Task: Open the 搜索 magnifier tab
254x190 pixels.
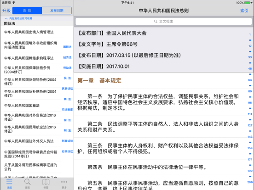Action: pyautogui.click(x=27, y=184)
